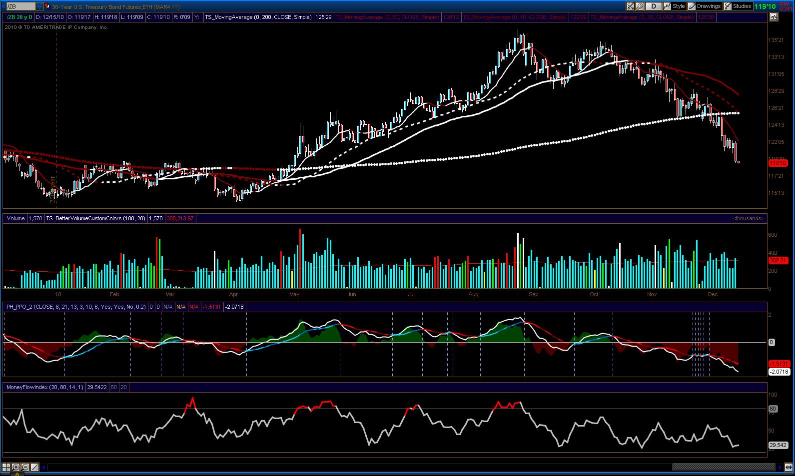Click the zoom out magnifier

pos(25,468)
